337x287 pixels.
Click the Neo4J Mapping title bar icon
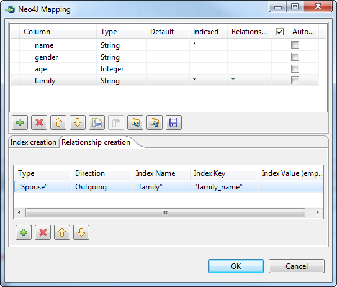10,9
